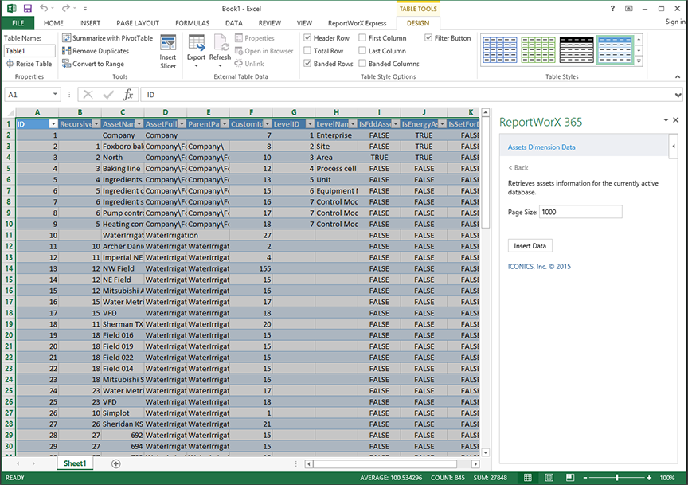Click Convert to Range
The width and height of the screenshot is (688, 485).
(x=98, y=64)
